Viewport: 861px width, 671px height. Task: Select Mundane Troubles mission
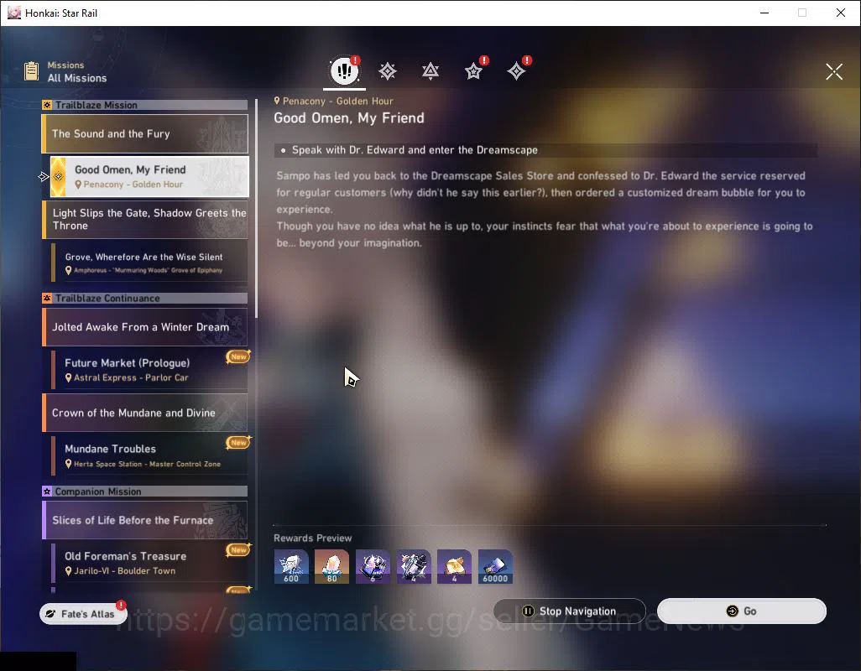tap(149, 455)
